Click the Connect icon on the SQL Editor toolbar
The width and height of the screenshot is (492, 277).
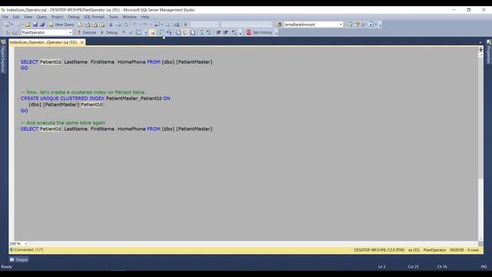tap(7, 32)
